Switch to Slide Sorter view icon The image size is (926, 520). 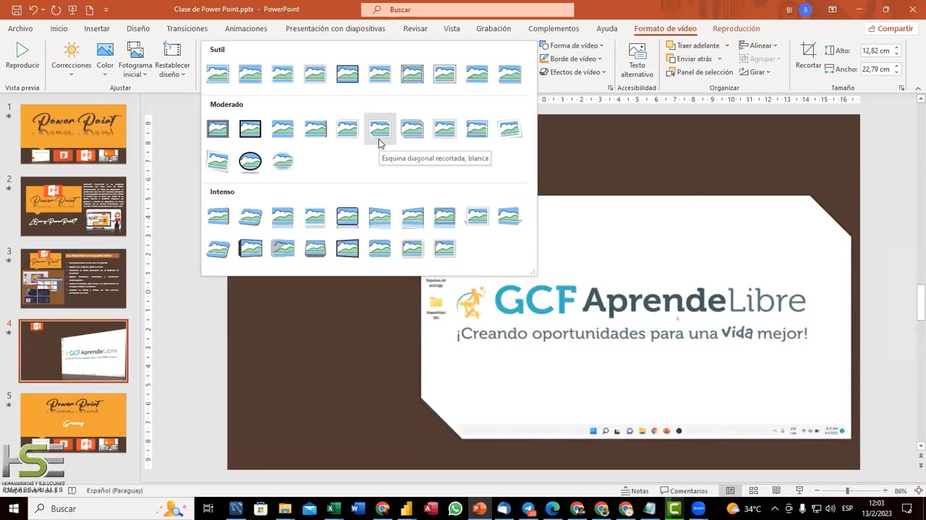pos(753,490)
